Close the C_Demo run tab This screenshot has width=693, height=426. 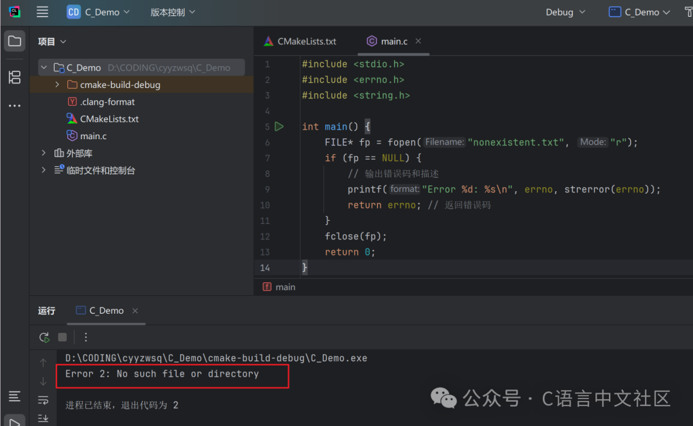coord(135,311)
